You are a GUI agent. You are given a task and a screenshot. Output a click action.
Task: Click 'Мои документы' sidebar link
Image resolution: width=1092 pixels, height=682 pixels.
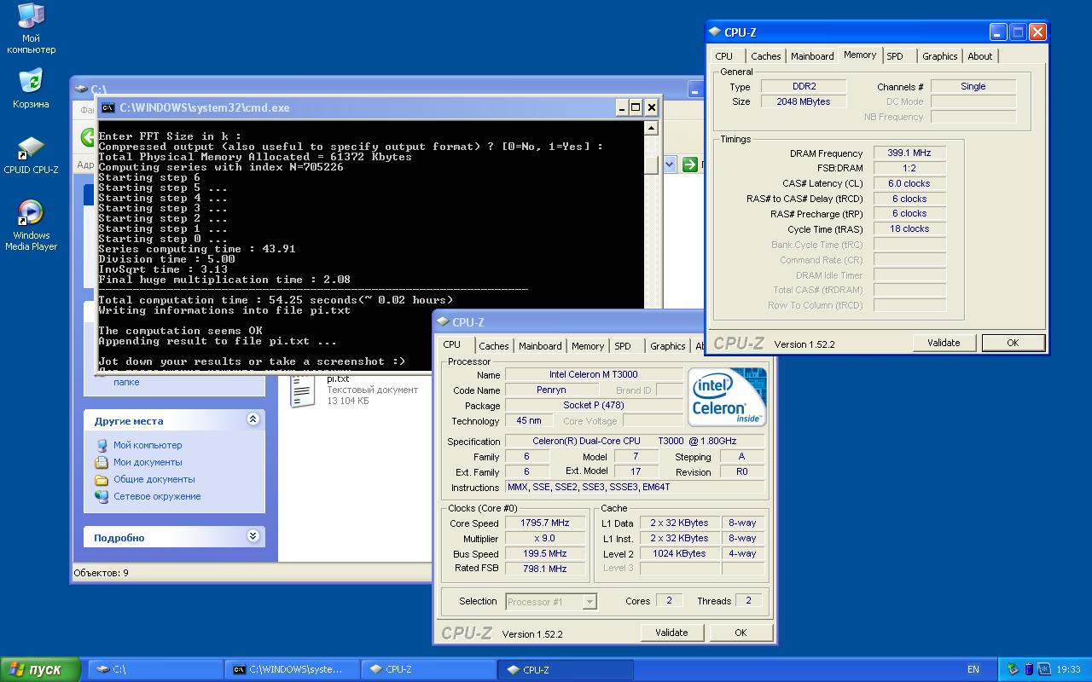(148, 462)
